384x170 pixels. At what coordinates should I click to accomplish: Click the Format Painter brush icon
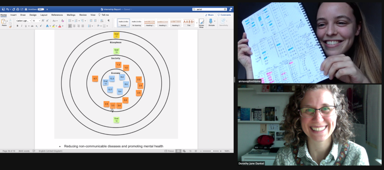[x=10, y=26]
